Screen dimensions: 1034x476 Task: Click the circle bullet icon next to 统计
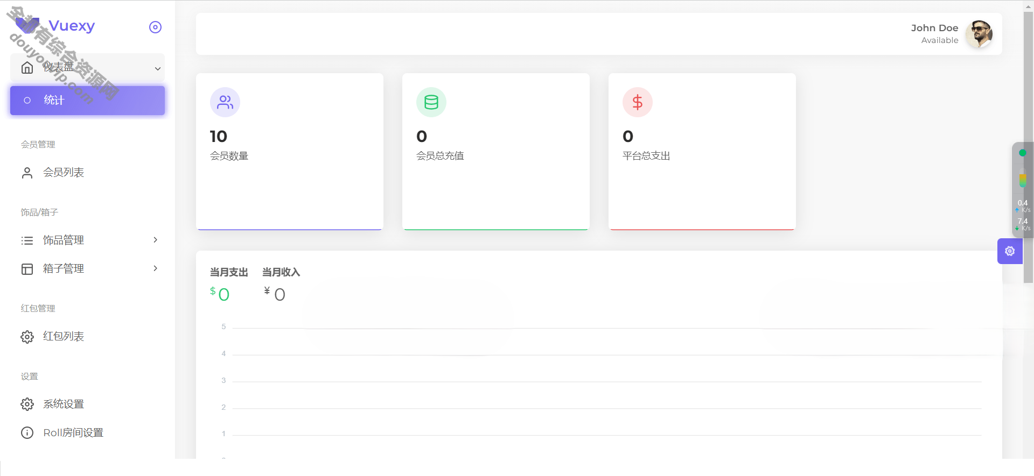click(27, 101)
